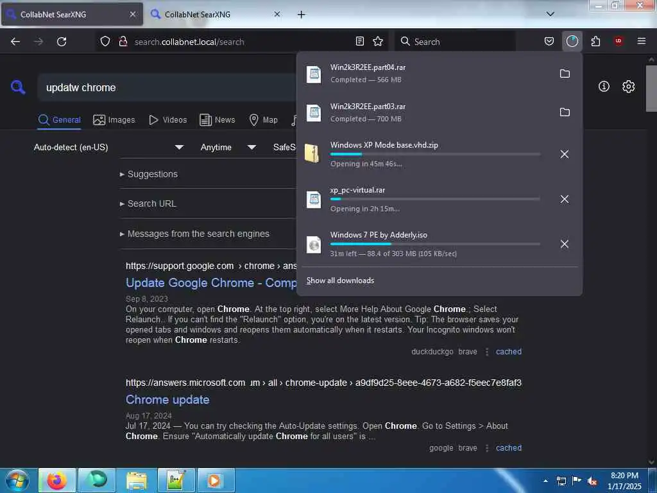Open cached version of answers.microsoft.com result
This screenshot has height=493, width=657.
coord(509,447)
